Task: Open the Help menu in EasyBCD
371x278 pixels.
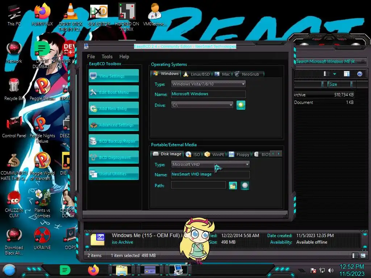Action: (124, 56)
